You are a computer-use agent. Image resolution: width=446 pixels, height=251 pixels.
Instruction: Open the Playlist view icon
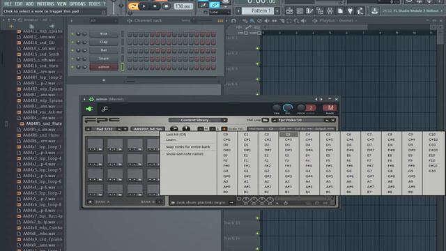pyautogui.click(x=289, y=11)
